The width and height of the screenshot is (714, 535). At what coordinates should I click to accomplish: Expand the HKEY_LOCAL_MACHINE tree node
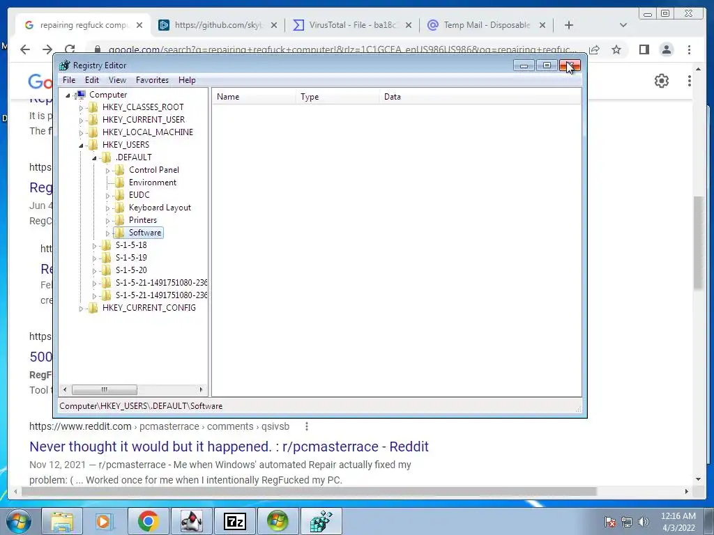coord(81,133)
